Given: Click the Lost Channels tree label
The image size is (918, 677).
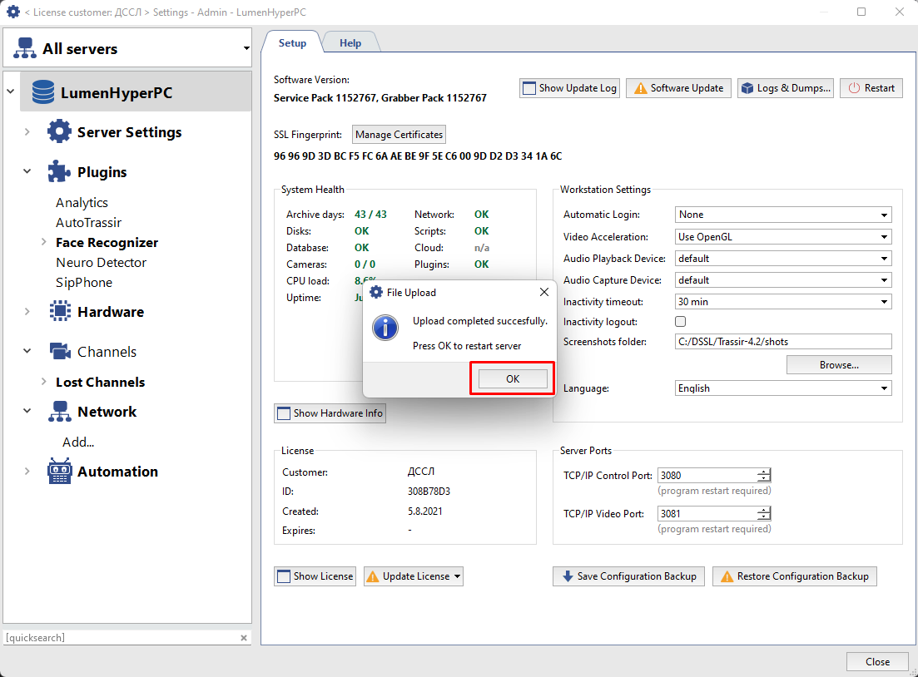Looking at the screenshot, I should pyautogui.click(x=100, y=382).
